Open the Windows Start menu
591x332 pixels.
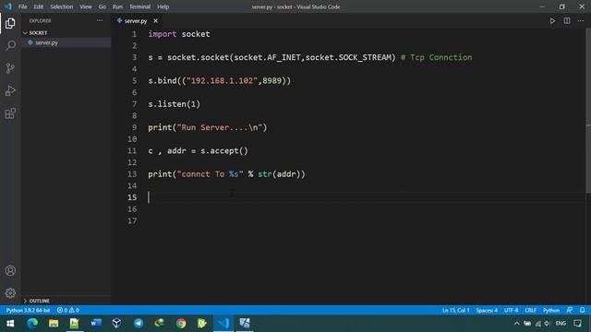coord(10,324)
